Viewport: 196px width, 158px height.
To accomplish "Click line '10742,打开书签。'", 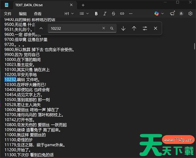I will 20,120.
